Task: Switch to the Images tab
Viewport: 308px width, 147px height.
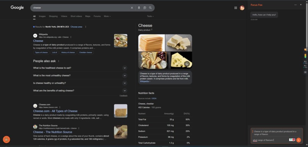Action: pyautogui.click(x=42, y=16)
